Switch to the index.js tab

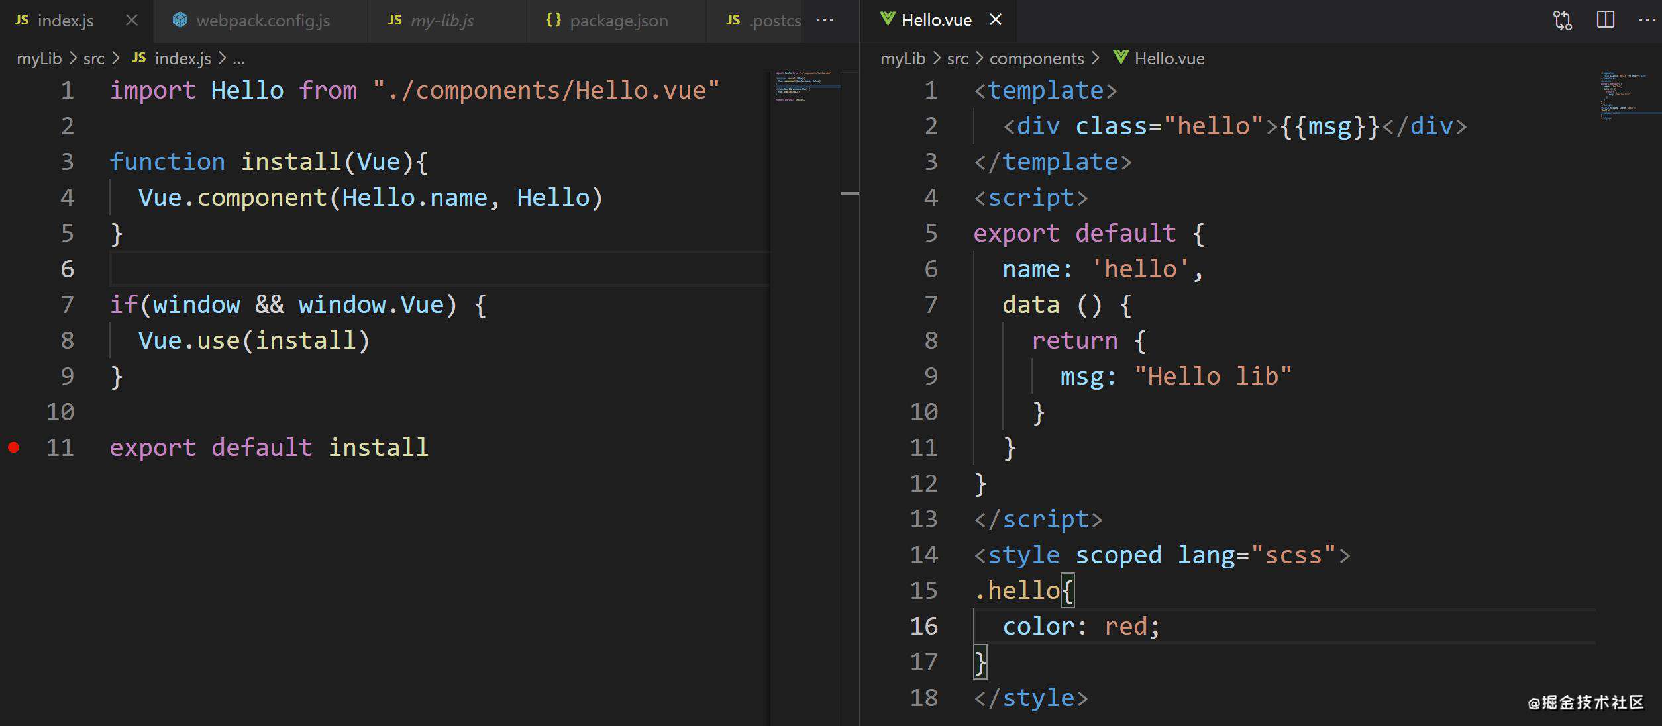pos(76,21)
